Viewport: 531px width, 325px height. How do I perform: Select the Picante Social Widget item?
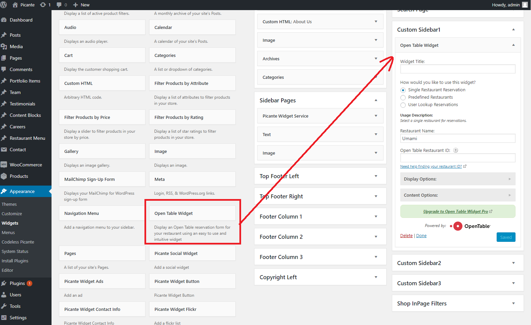(x=192, y=253)
